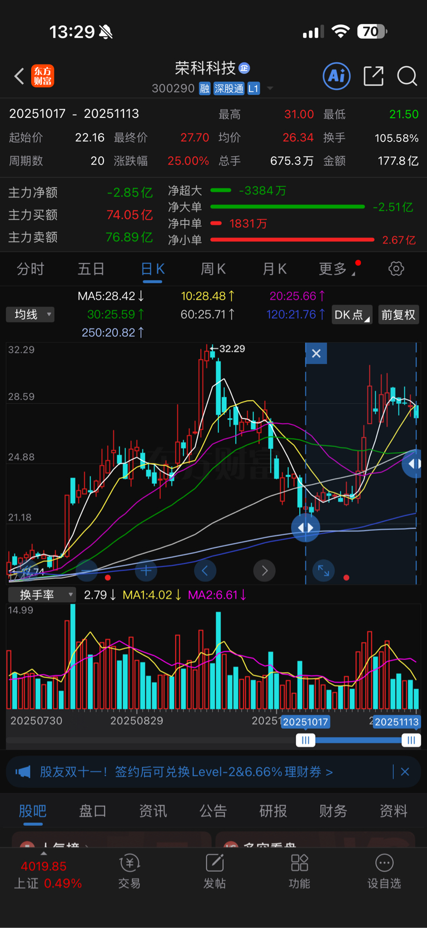
Task: Open the 均线 indicator dropdown
Action: pos(31,315)
